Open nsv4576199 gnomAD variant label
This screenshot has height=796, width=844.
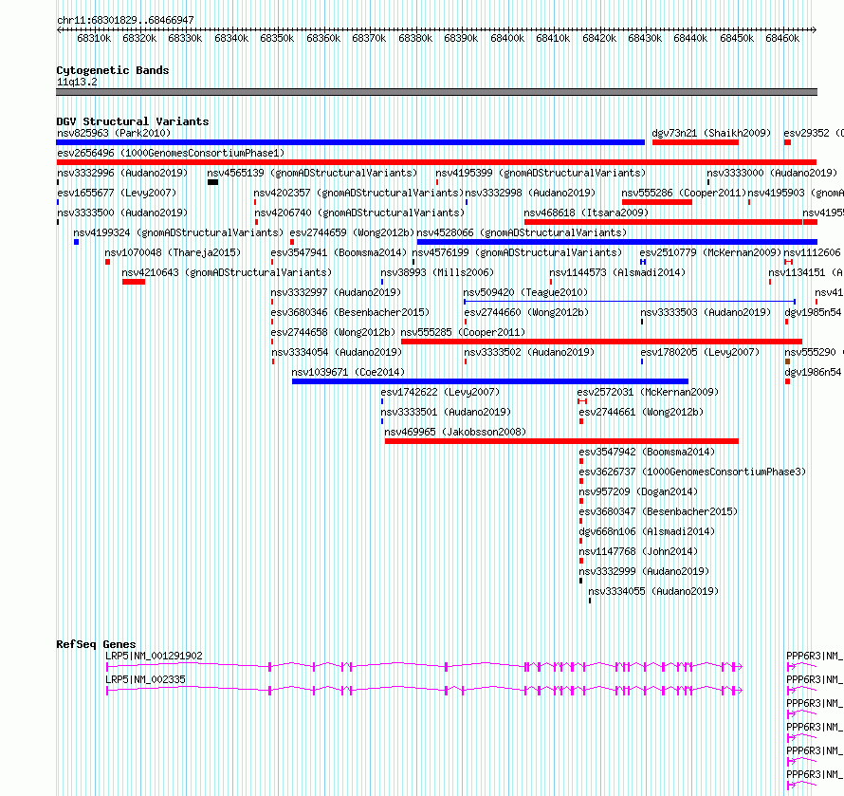point(517,252)
